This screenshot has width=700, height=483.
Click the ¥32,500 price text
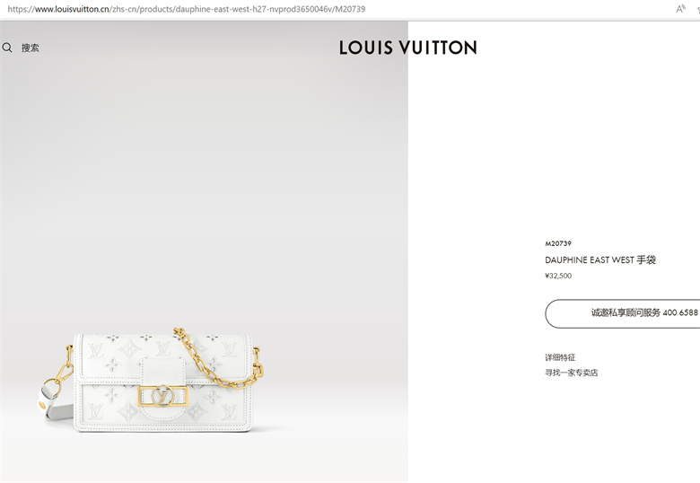click(558, 276)
